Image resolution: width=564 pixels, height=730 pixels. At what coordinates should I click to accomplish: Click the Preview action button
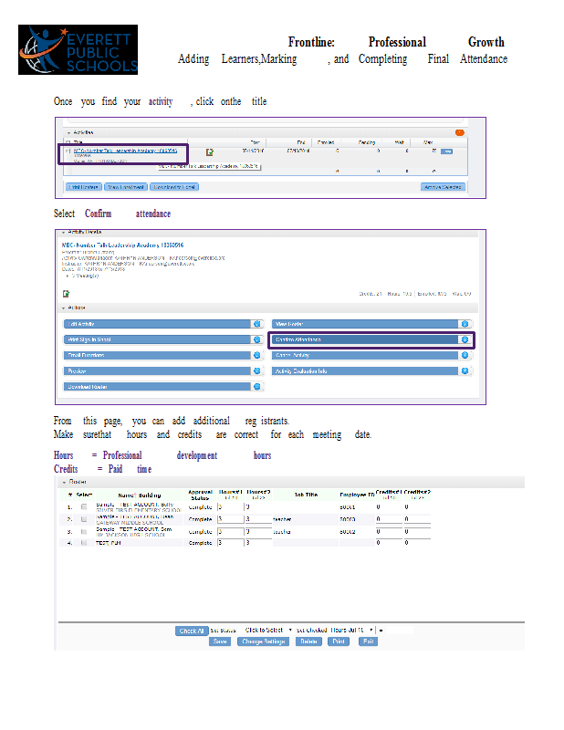point(157,371)
